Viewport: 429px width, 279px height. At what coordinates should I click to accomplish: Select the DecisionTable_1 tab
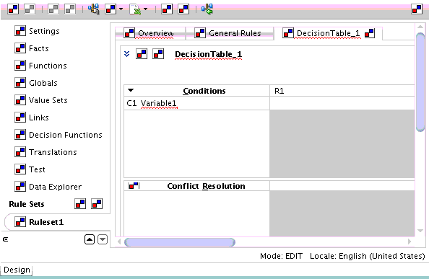pyautogui.click(x=329, y=33)
